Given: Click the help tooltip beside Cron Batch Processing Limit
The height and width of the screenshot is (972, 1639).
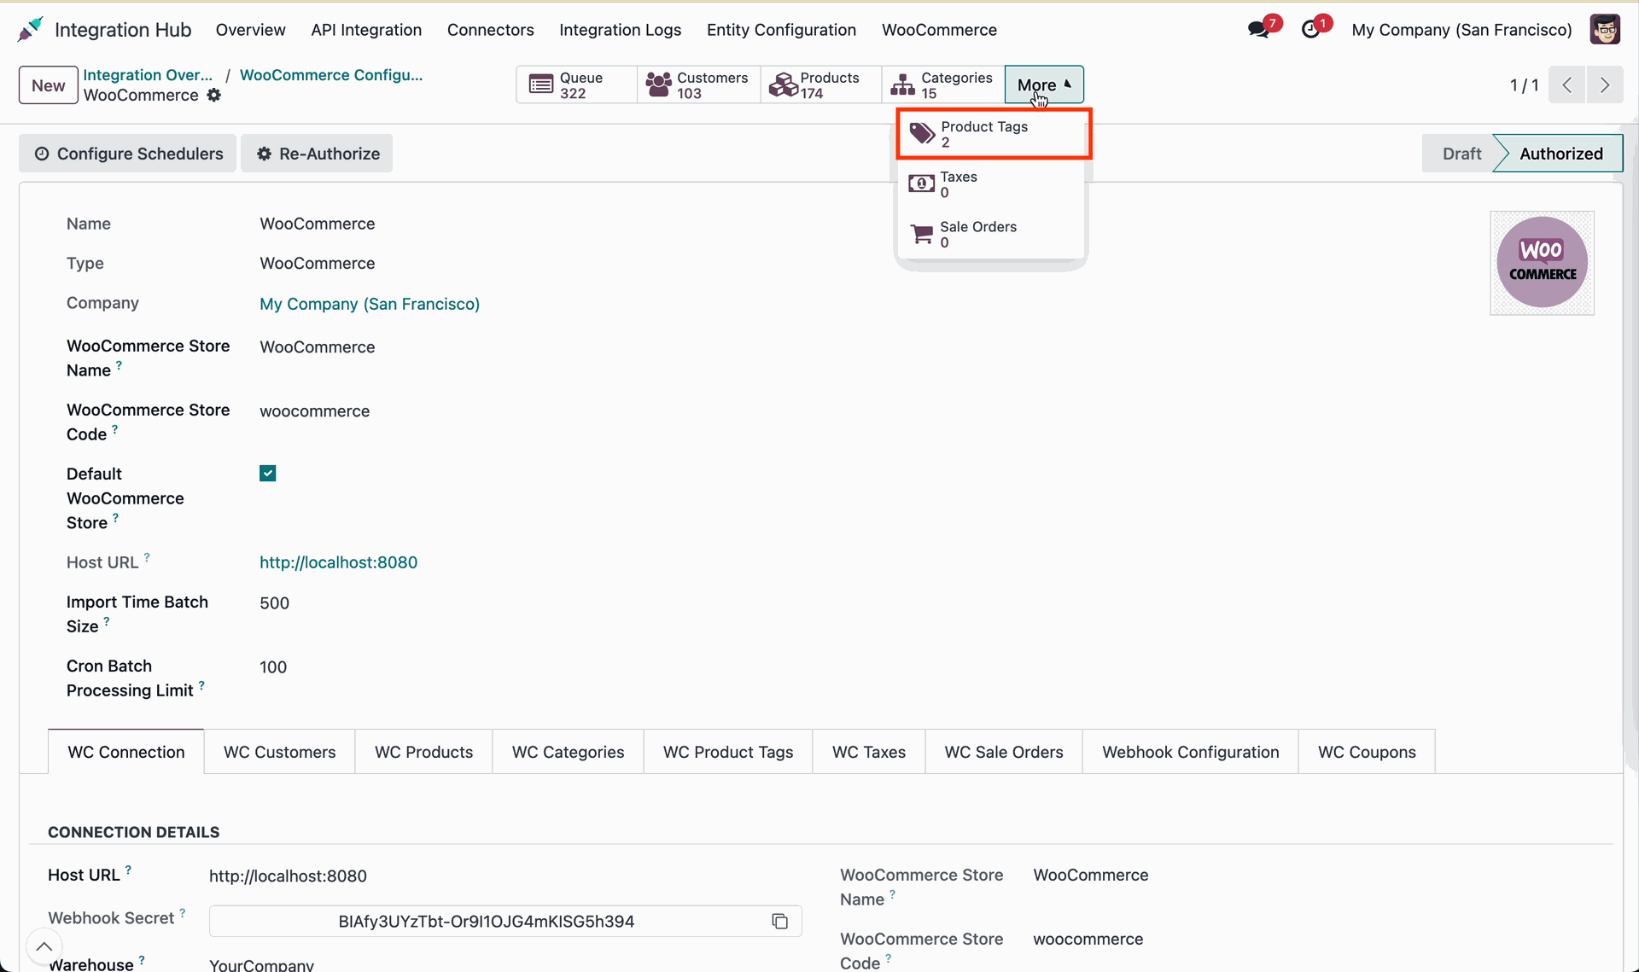Looking at the screenshot, I should point(201,685).
